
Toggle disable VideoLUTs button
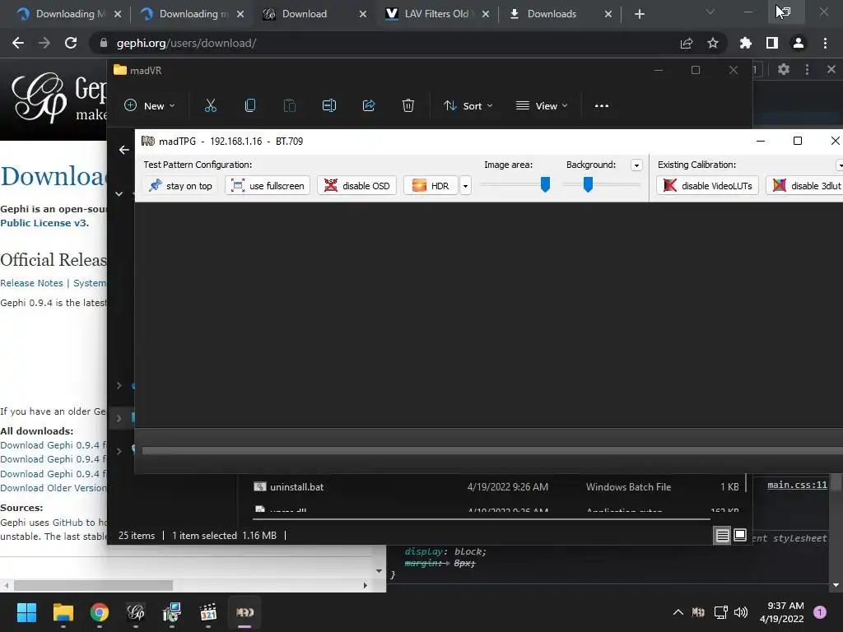point(707,186)
